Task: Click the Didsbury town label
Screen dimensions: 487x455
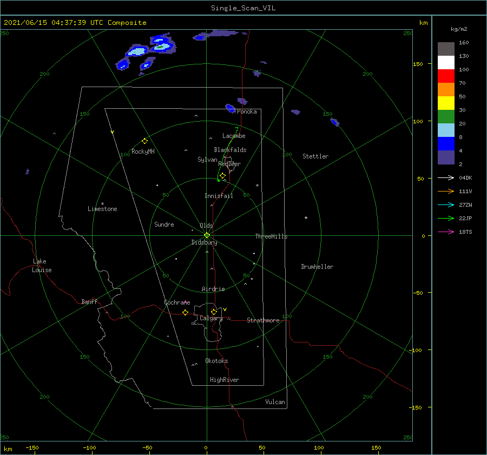Action: pos(204,242)
